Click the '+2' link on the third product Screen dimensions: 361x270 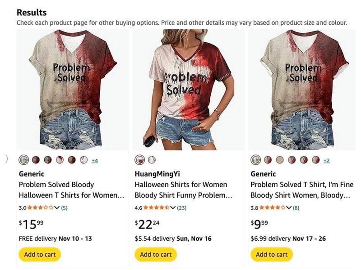(x=326, y=159)
